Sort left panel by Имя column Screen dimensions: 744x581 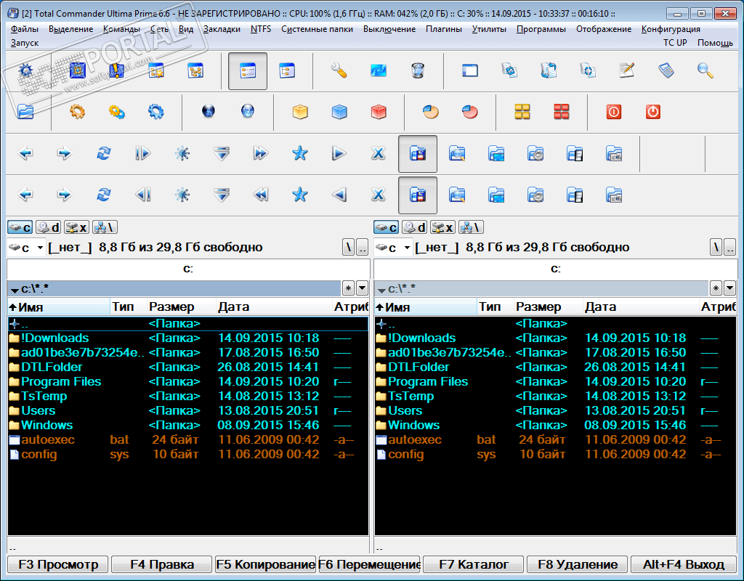click(59, 307)
